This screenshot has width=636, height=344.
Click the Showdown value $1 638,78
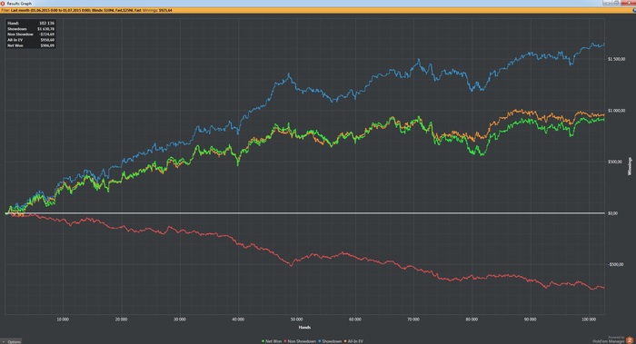coord(45,29)
